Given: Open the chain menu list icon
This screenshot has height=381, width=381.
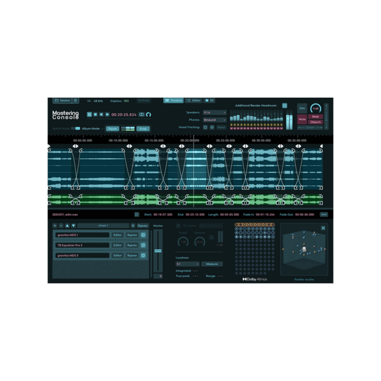Looking at the screenshot, I should point(133,225).
